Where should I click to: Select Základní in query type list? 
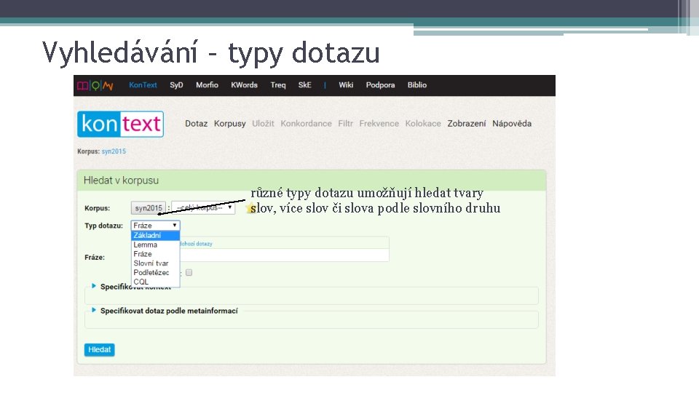point(155,235)
